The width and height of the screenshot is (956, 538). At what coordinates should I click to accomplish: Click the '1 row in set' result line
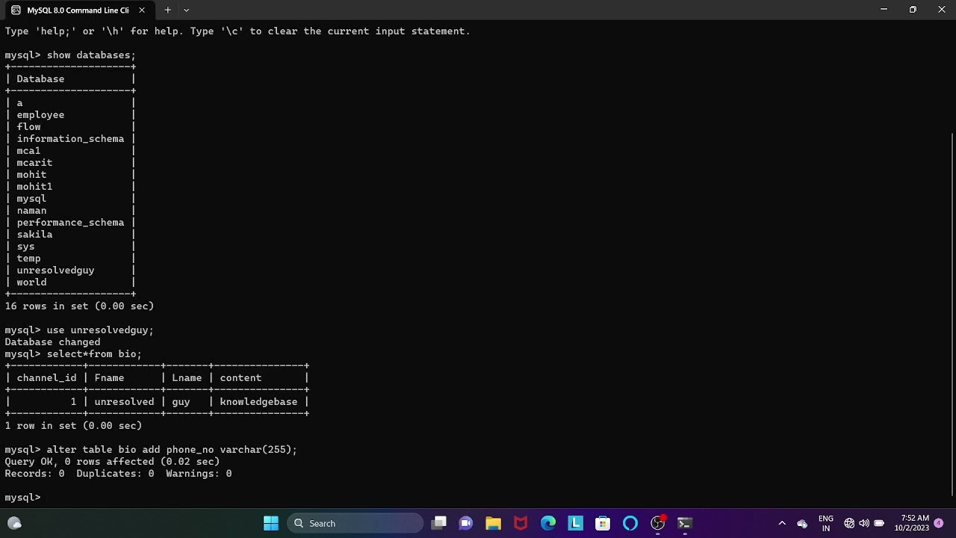(x=73, y=426)
